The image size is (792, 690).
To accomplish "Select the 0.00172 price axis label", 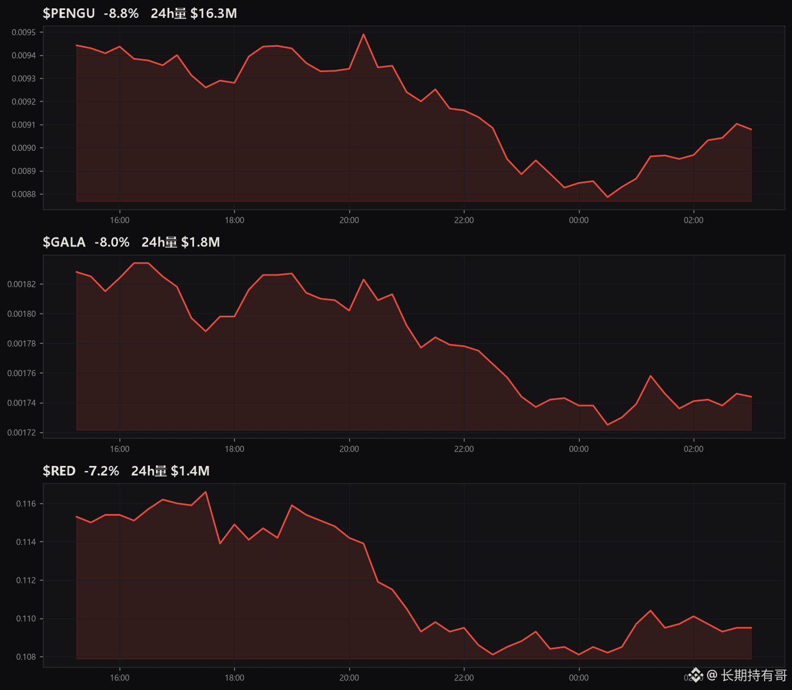I will pos(21,432).
